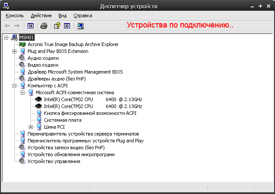Click the speaker icon beside Аудио кодеки
This screenshot has width=275, height=194.
click(x=22, y=58)
